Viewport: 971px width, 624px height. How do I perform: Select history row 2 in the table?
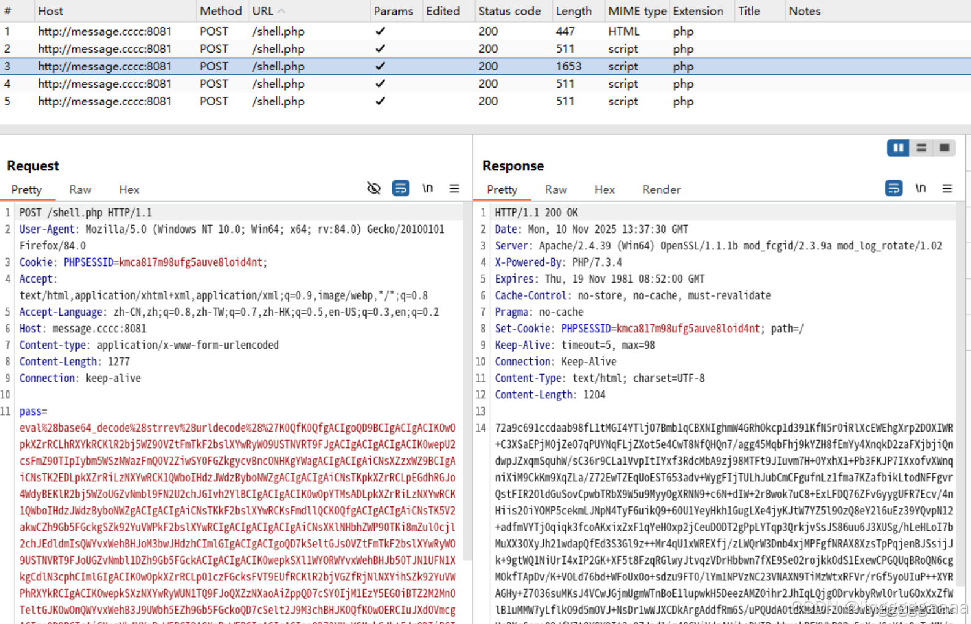(x=485, y=48)
